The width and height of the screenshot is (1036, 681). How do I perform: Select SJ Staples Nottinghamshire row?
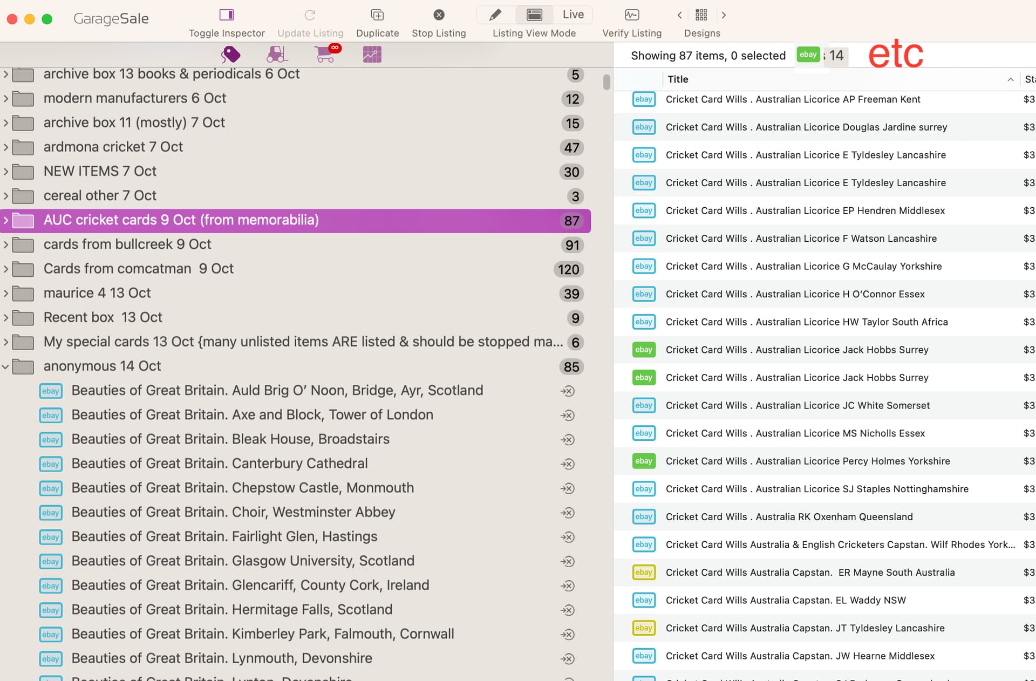point(824,489)
